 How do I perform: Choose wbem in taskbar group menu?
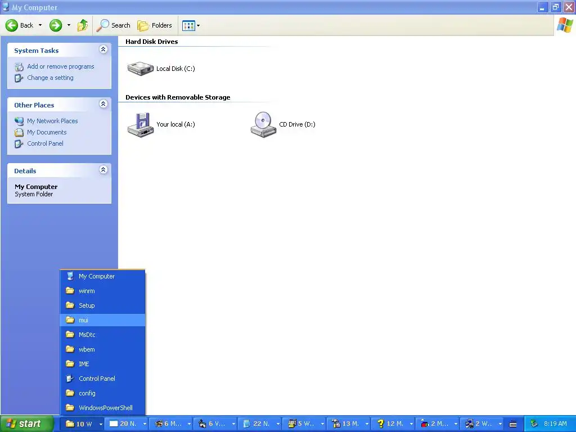click(x=102, y=349)
